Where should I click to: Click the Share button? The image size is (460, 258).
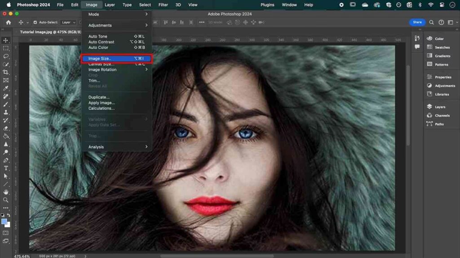pyautogui.click(x=417, y=22)
